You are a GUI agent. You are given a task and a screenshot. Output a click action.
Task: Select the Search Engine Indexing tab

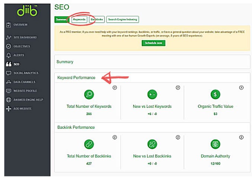click(x=122, y=19)
